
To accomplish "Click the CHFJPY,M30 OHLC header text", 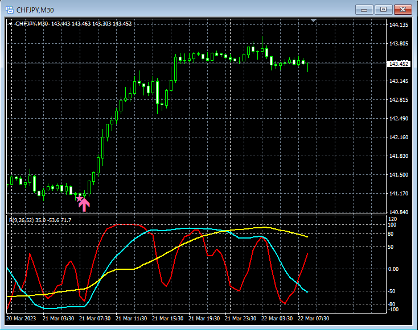I will [x=73, y=24].
